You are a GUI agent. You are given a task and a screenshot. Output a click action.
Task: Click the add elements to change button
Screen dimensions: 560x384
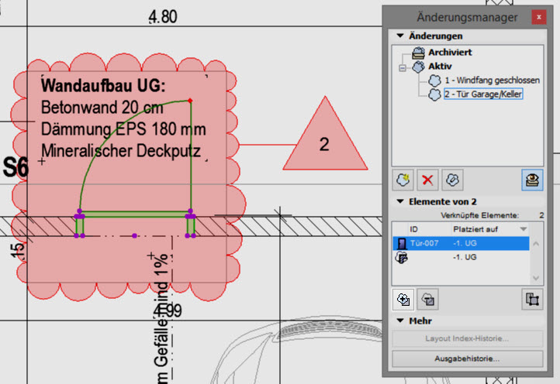403,299
